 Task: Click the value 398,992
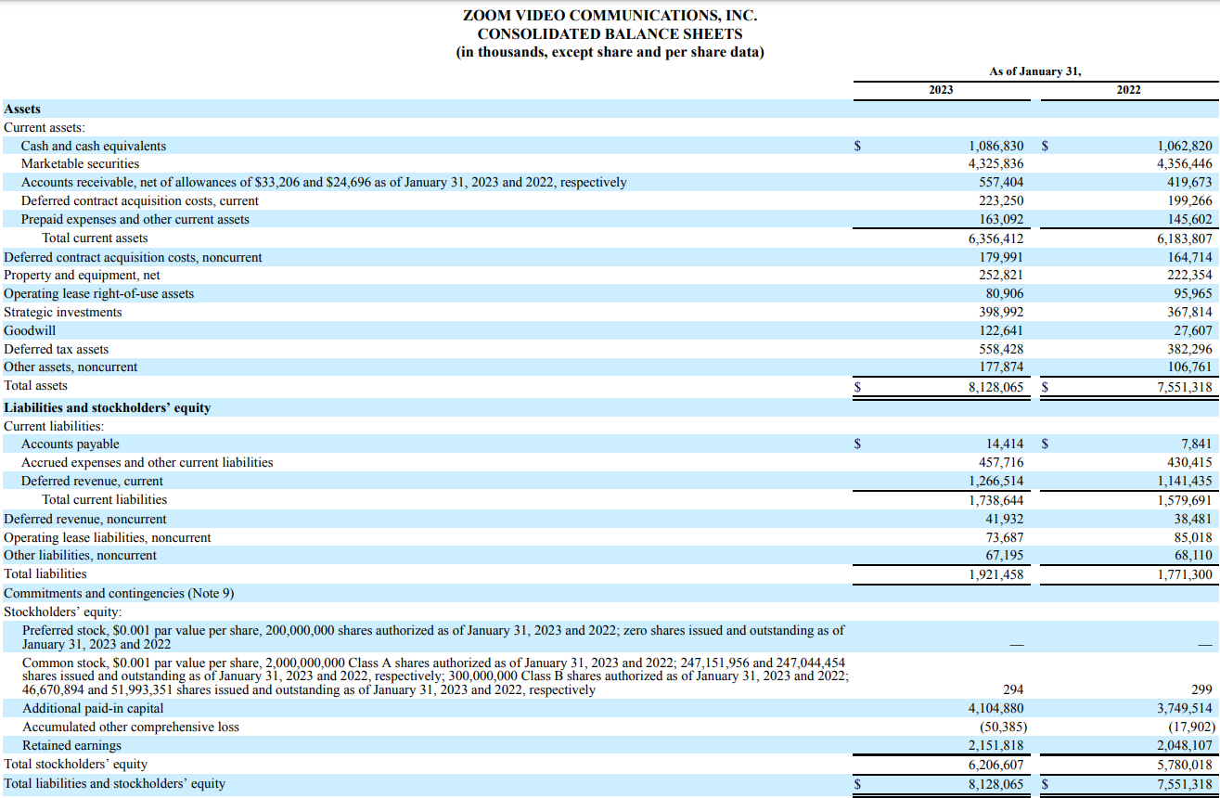pyautogui.click(x=1001, y=313)
